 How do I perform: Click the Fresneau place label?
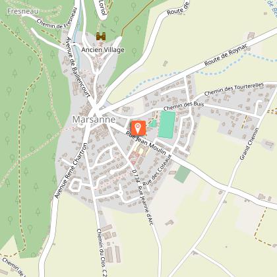point(23,11)
